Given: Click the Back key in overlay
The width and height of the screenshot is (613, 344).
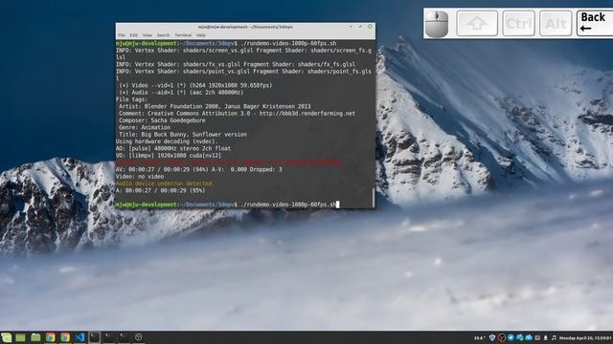Looking at the screenshot, I should [595, 23].
